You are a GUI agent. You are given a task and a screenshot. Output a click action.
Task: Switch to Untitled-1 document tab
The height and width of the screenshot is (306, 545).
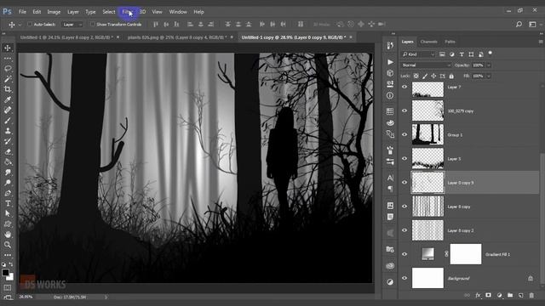(66, 37)
